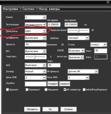This screenshot has height=114, width=111.
Task: Click the Переключение slider handle
Action: tap(78, 30)
